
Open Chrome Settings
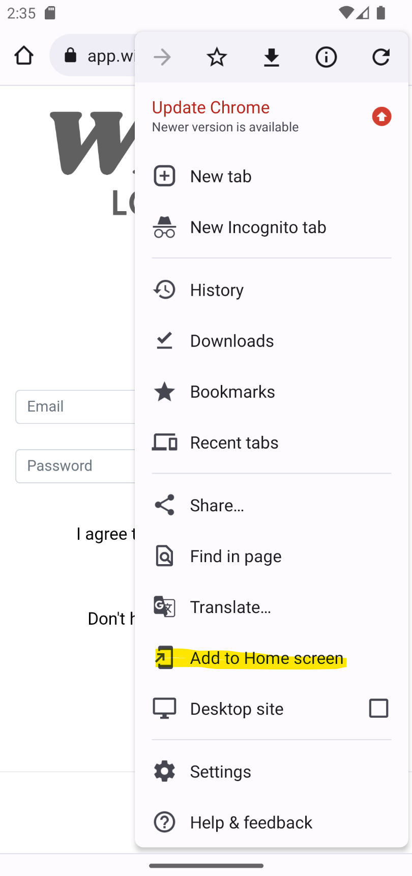tap(272, 772)
